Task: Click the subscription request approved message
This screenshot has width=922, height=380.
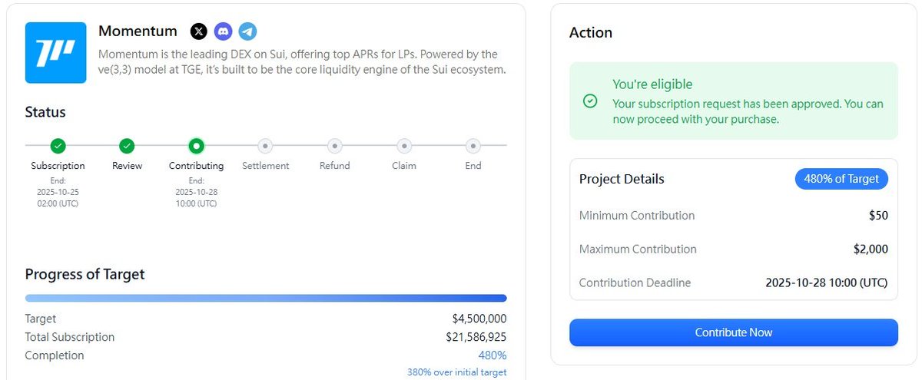Action: tap(748, 111)
